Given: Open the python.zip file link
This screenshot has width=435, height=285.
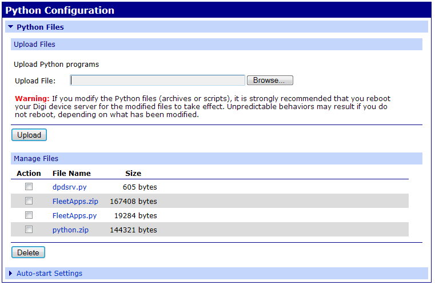Looking at the screenshot, I should tap(70, 230).
